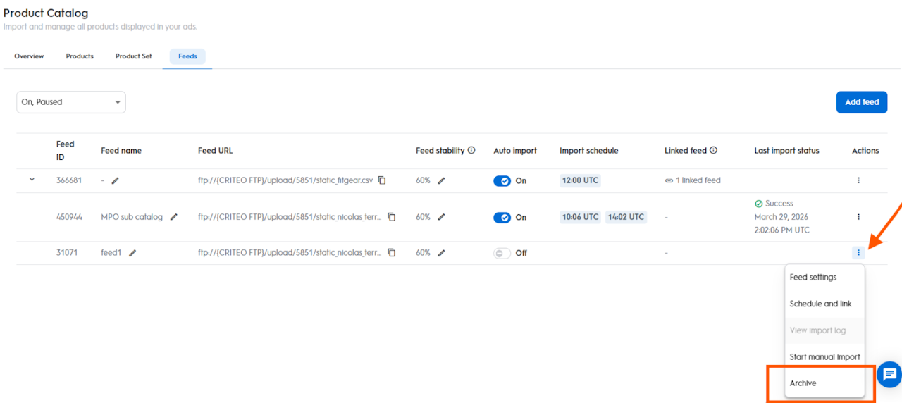This screenshot has height=403, width=902.
Task: Click Feed URL column header
Action: click(x=215, y=151)
